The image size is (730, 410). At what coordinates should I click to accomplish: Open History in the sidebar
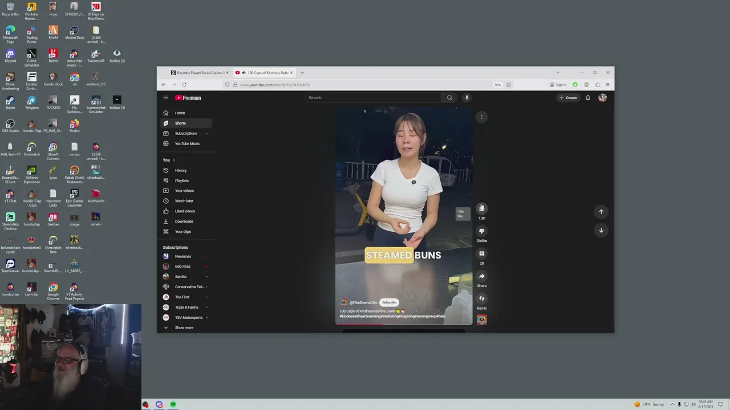pyautogui.click(x=185, y=170)
